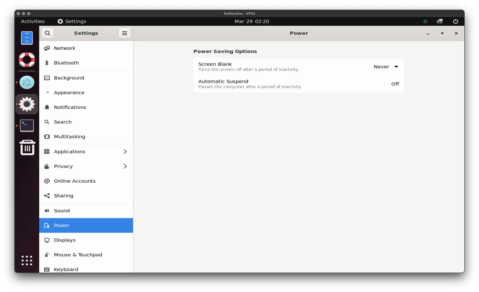Open the blue atom app in dock

27,82
